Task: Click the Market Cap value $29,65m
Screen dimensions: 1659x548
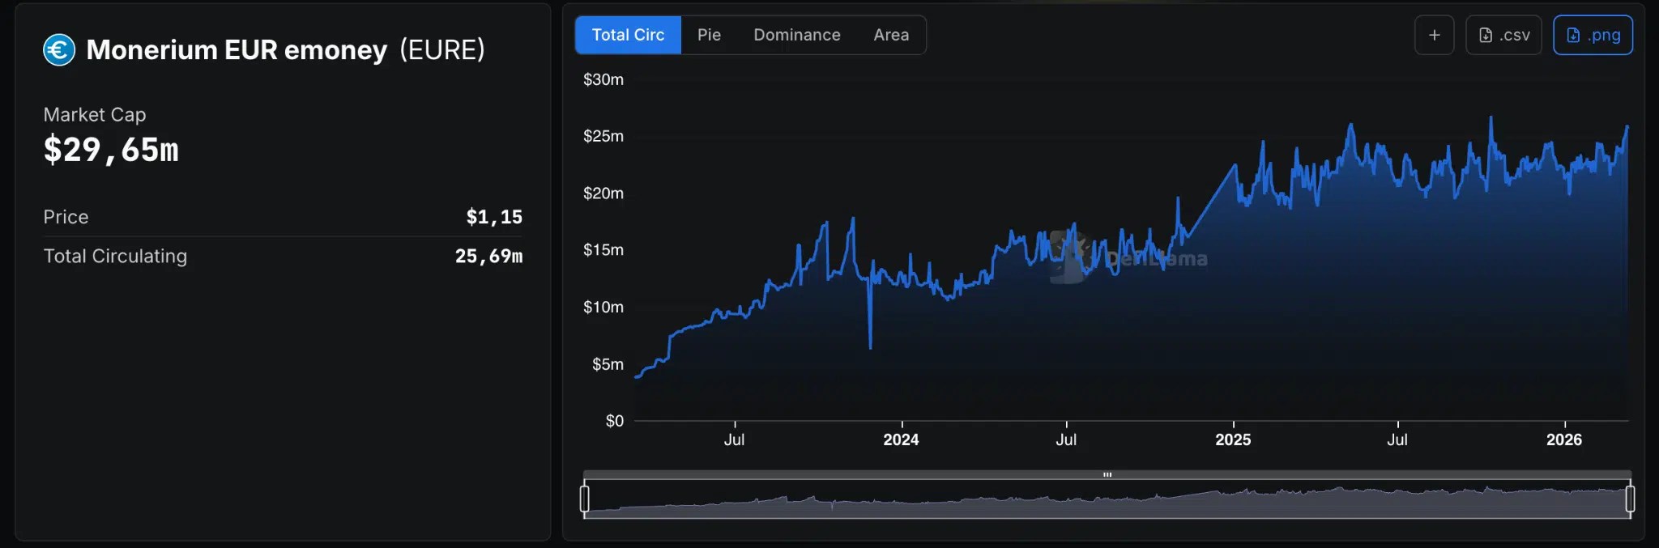Action: pos(111,150)
